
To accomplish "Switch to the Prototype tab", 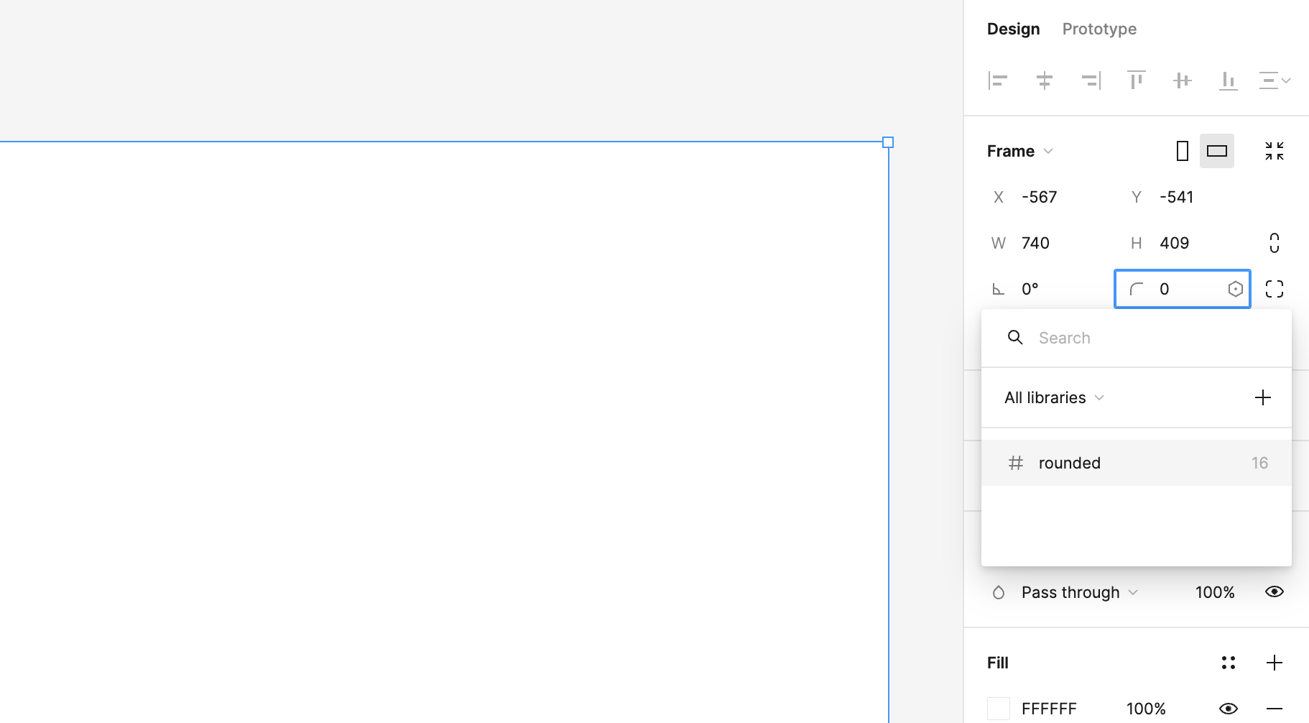I will coord(1098,29).
